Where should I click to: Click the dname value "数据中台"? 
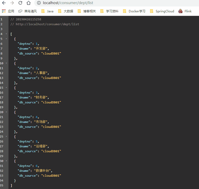pos(42,171)
